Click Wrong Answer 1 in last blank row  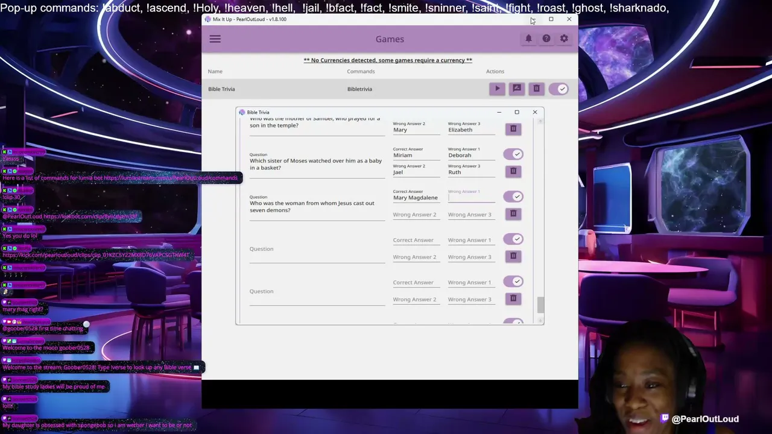[x=471, y=282]
